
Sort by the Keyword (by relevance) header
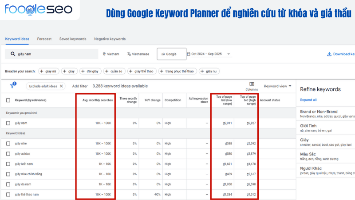point(31,100)
